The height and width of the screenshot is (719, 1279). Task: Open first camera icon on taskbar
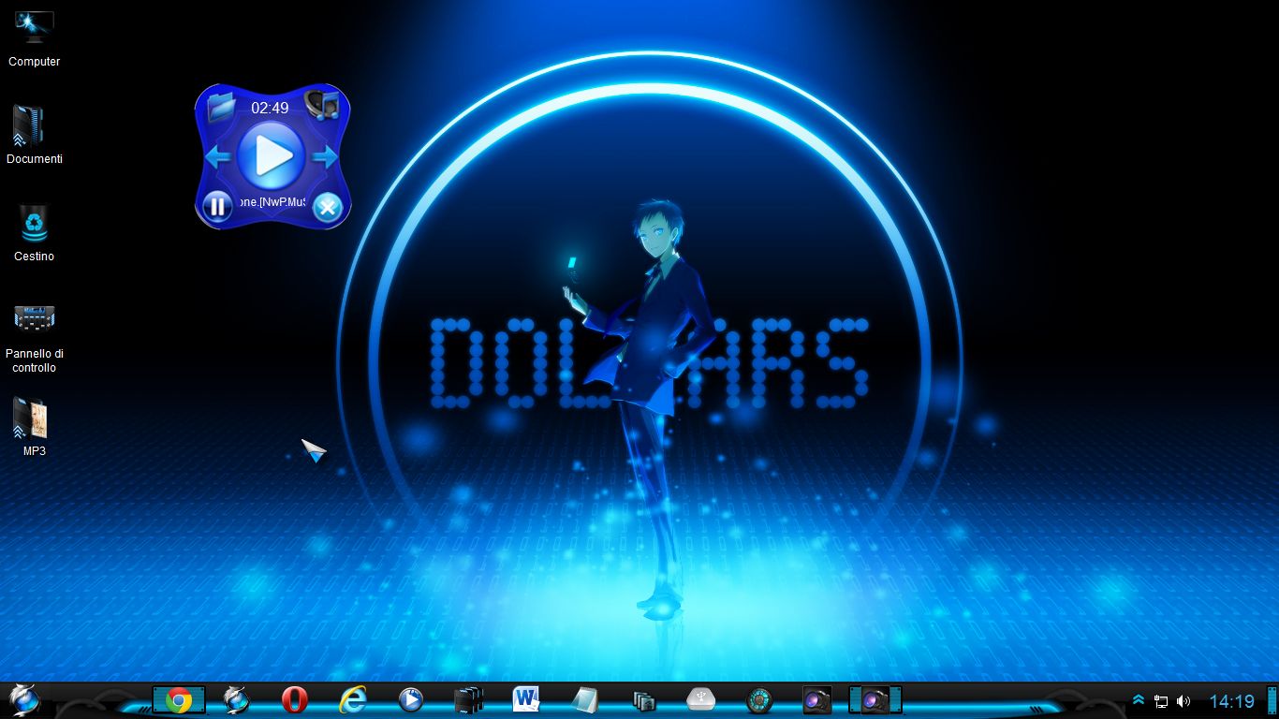coord(816,700)
